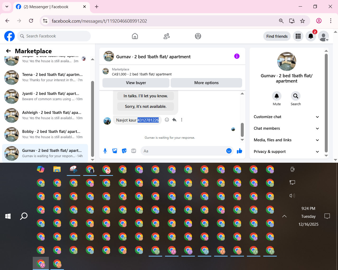Open Ashleigh's 2 bed 1bath conversation
Viewport: 338px width, 270px height.
(x=45, y=115)
